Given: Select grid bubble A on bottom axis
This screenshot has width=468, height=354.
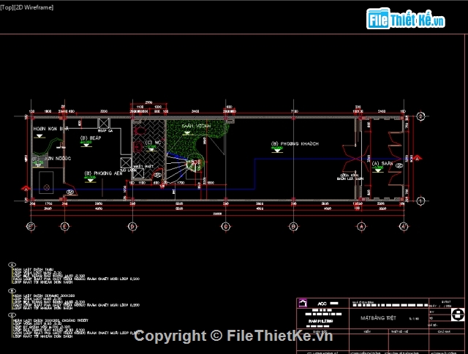Looking at the screenshot, I should coord(361,227).
